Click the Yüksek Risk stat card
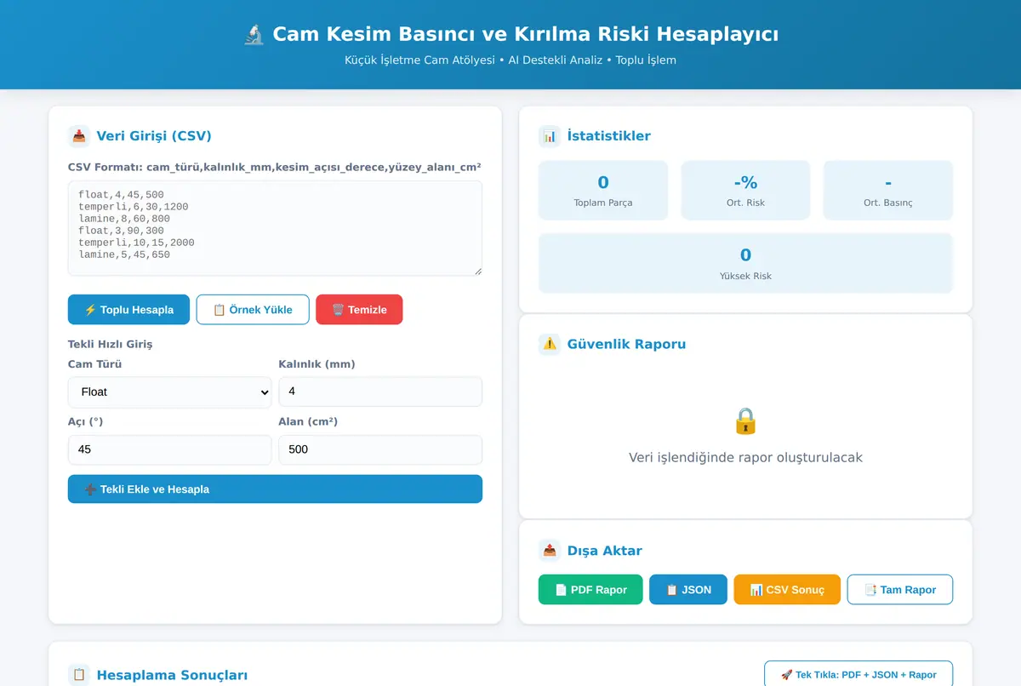Screen dimensions: 1021x686 click(x=745, y=264)
